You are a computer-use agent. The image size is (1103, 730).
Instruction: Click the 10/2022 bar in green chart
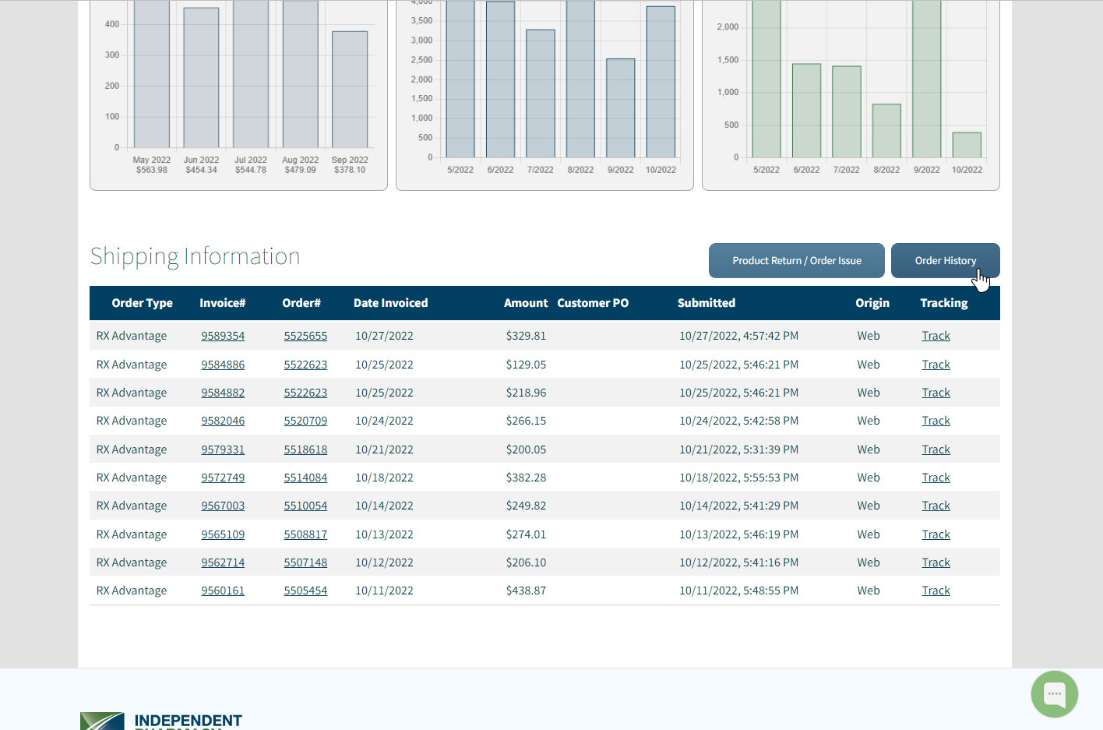(x=967, y=145)
